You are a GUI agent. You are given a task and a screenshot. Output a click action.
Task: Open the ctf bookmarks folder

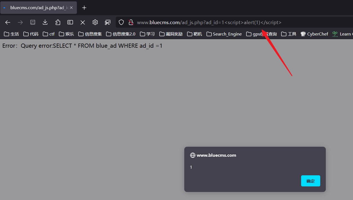pyautogui.click(x=49, y=34)
